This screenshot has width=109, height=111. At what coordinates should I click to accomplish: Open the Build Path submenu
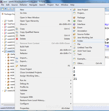[x=44, y=47]
